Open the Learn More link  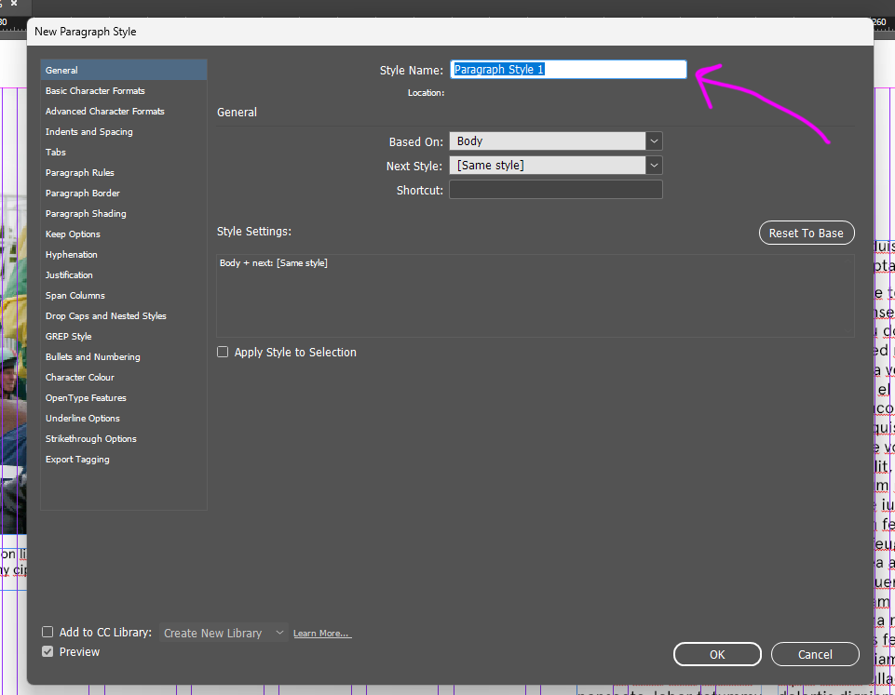321,633
